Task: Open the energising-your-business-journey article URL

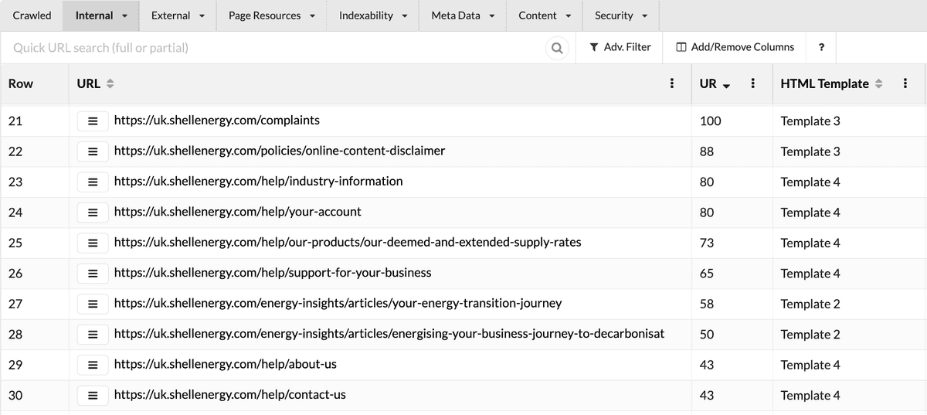Action: pyautogui.click(x=389, y=334)
